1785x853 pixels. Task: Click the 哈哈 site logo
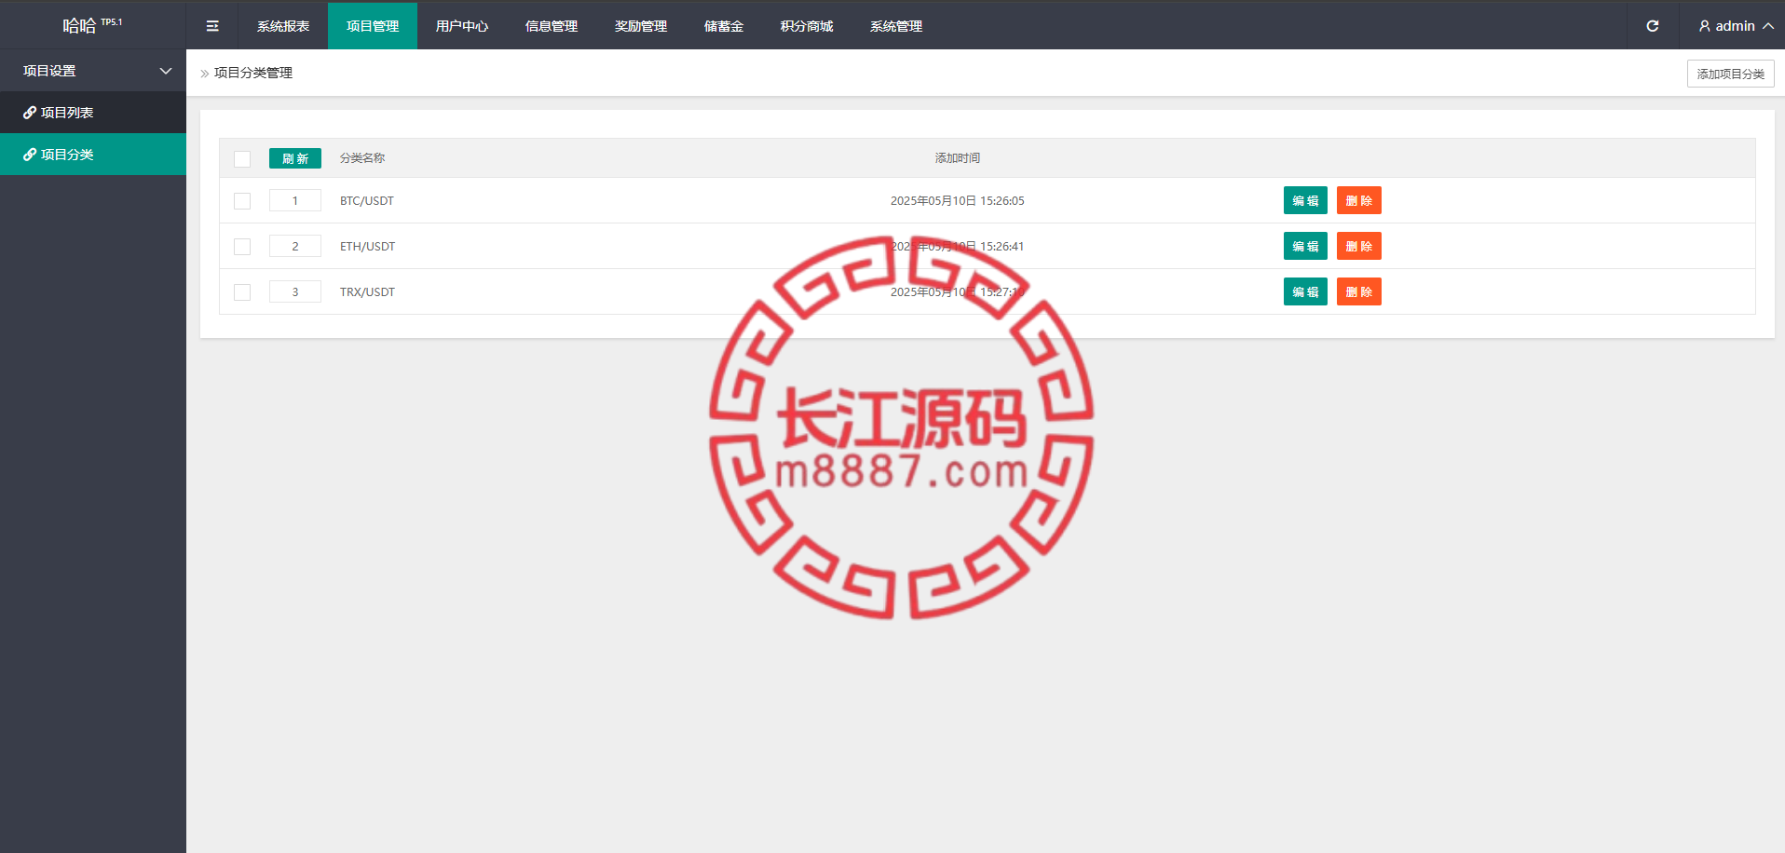point(92,25)
